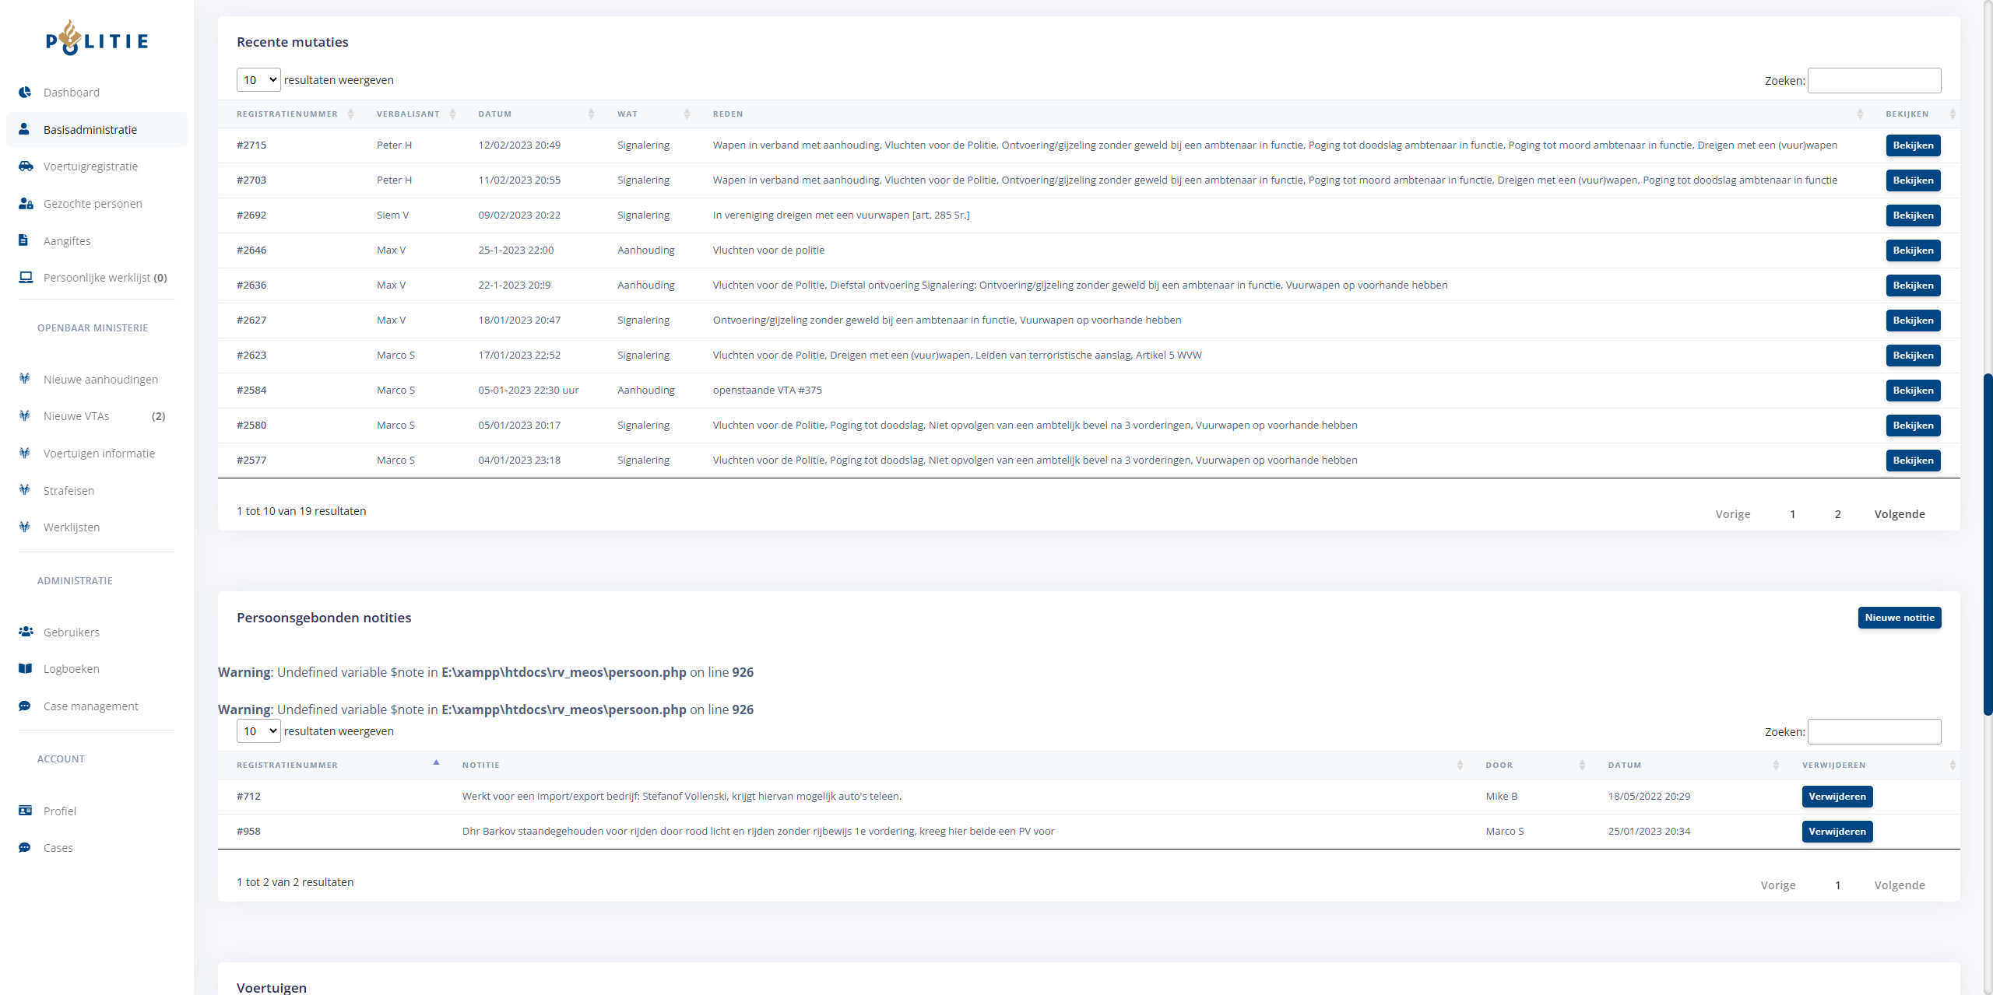Click the Voertuigregistratie car icon

tap(26, 166)
